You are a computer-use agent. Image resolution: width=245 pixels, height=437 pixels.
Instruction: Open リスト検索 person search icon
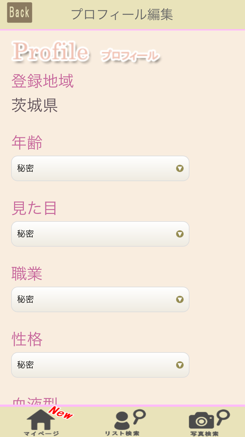[x=126, y=422]
